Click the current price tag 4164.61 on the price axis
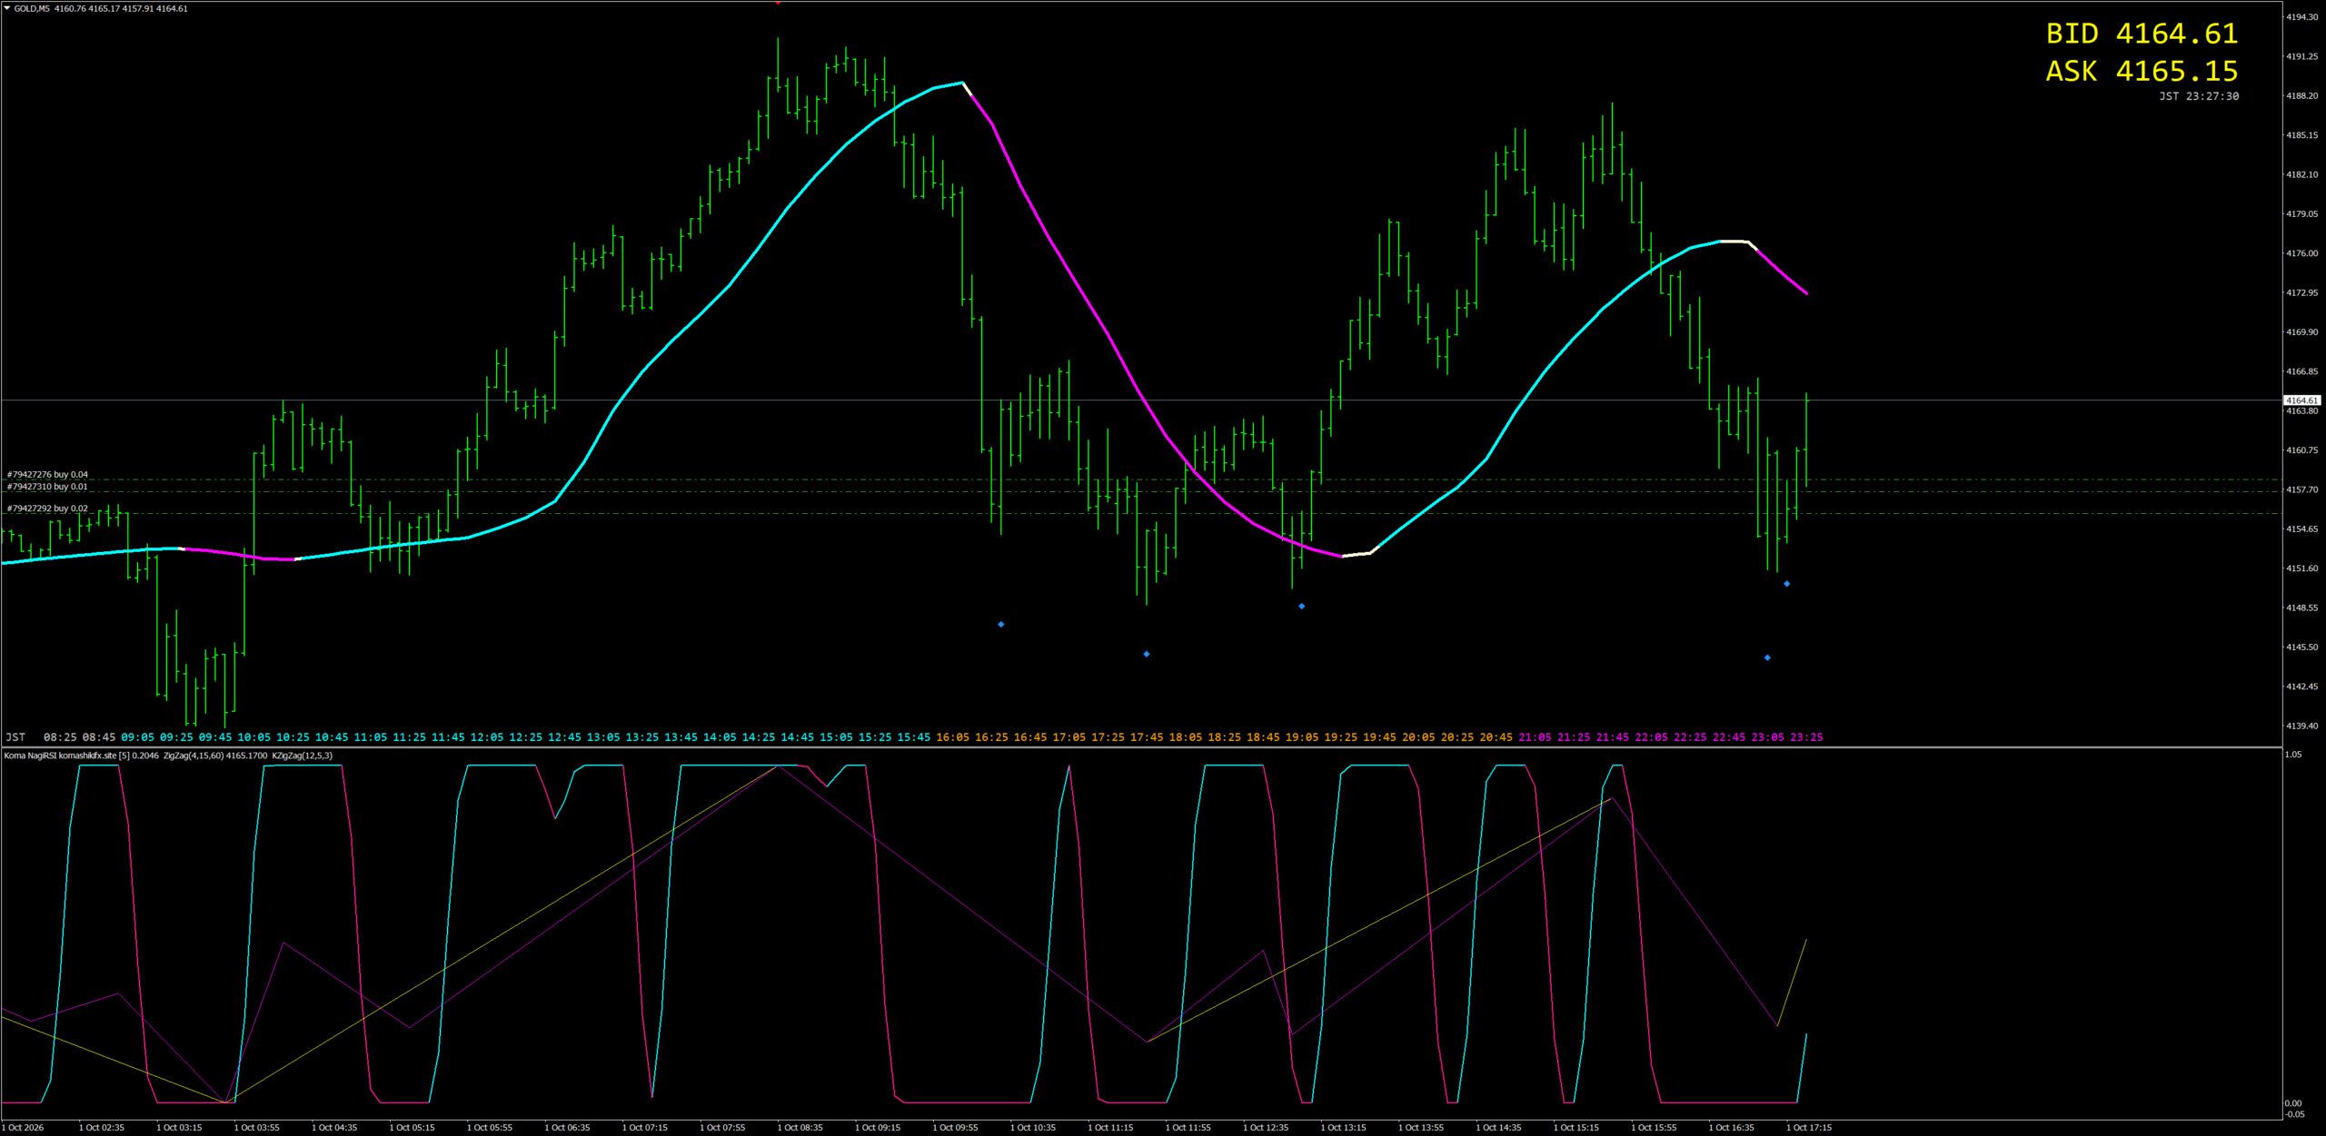Image resolution: width=2326 pixels, height=1136 pixels. (x=2303, y=400)
